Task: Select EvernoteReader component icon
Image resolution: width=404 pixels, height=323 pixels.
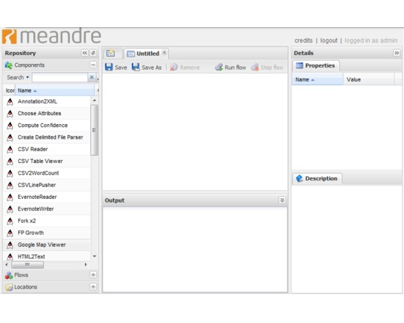Action: pyautogui.click(x=10, y=197)
